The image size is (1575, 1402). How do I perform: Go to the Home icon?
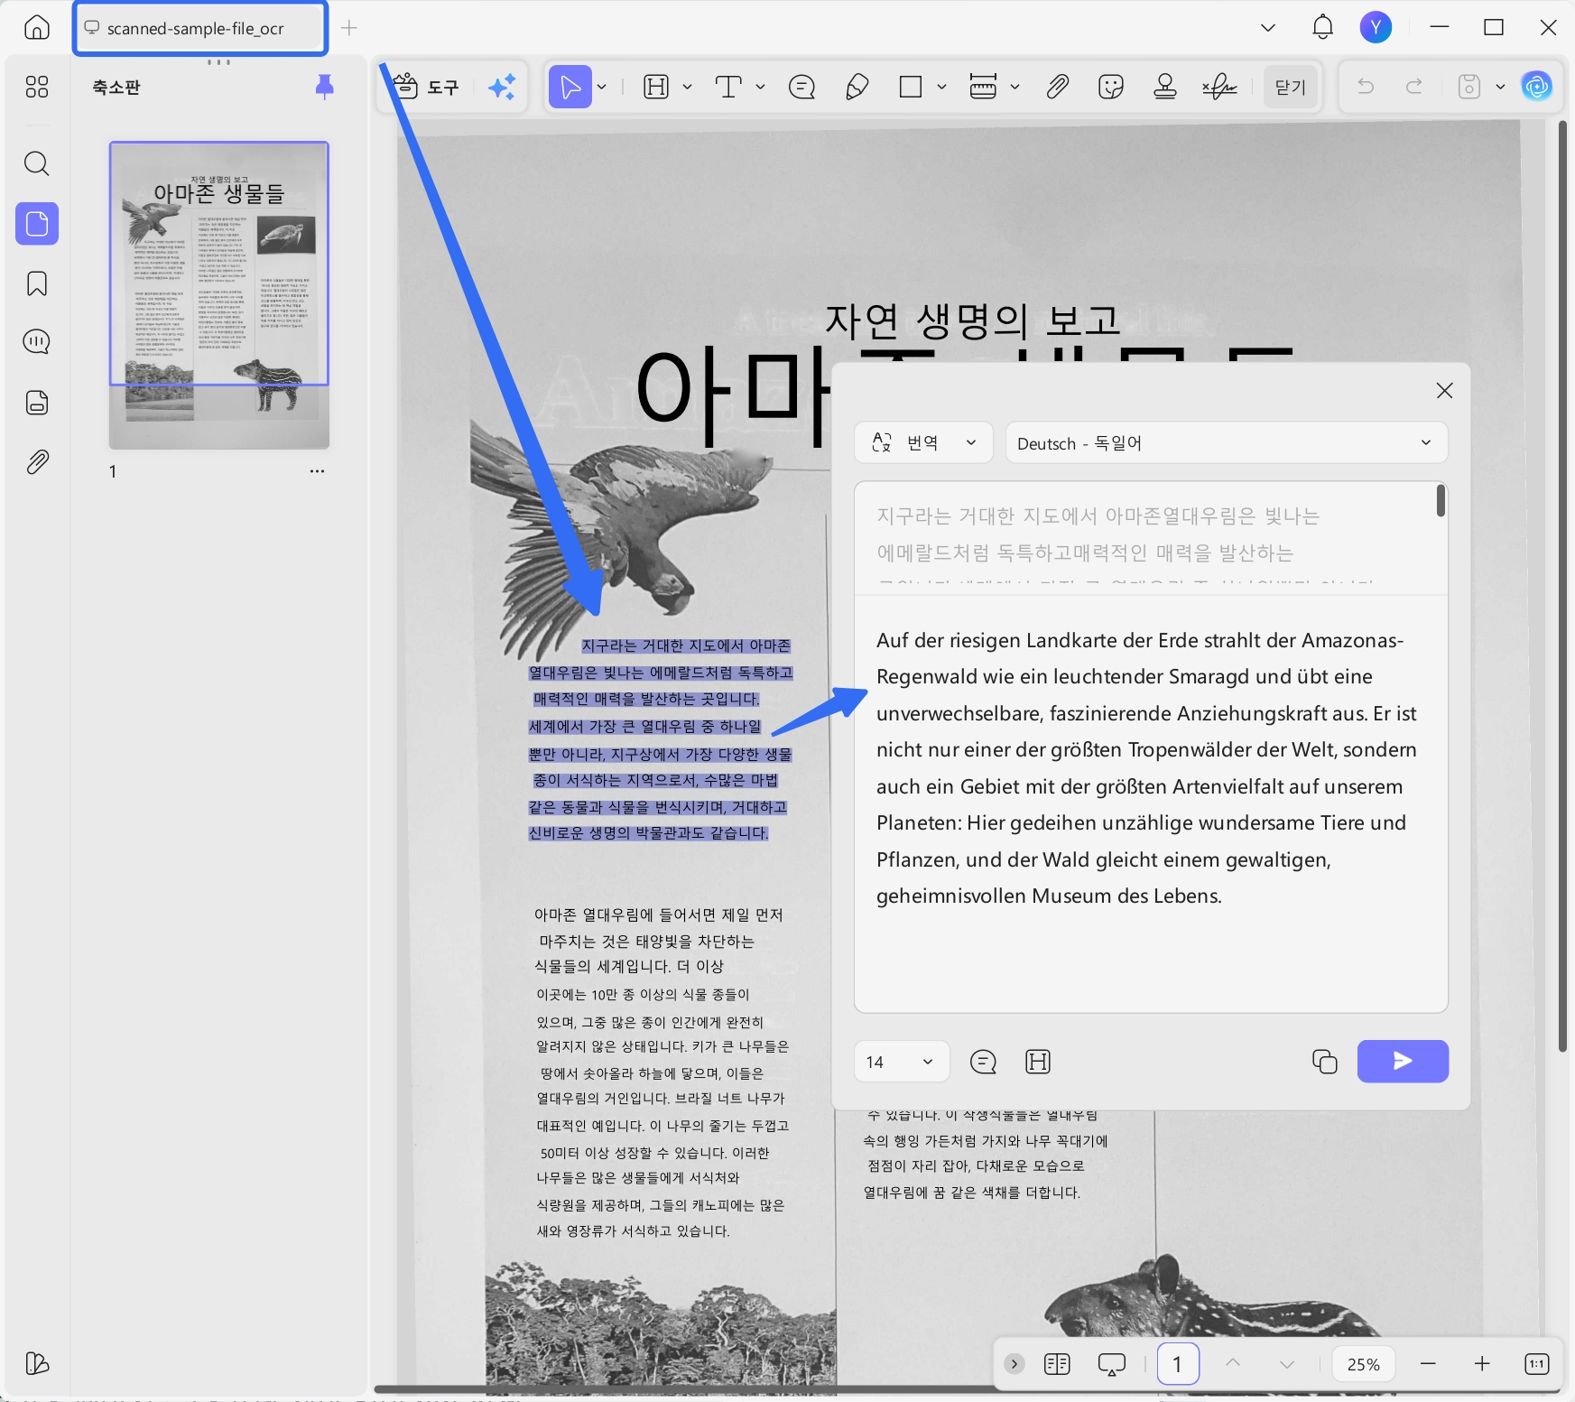tap(37, 27)
